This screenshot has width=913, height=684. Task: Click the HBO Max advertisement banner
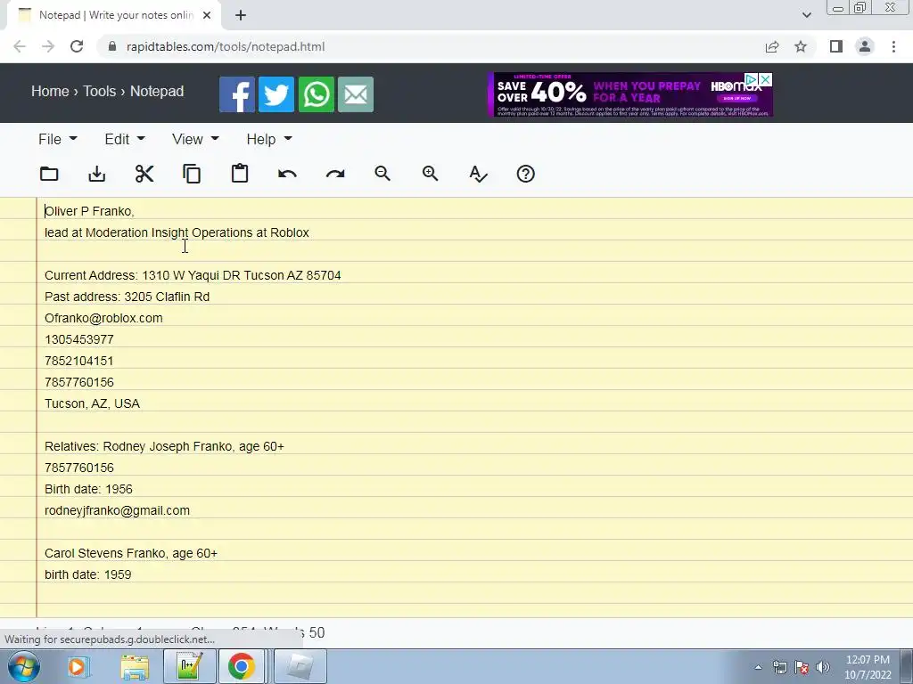pos(630,94)
